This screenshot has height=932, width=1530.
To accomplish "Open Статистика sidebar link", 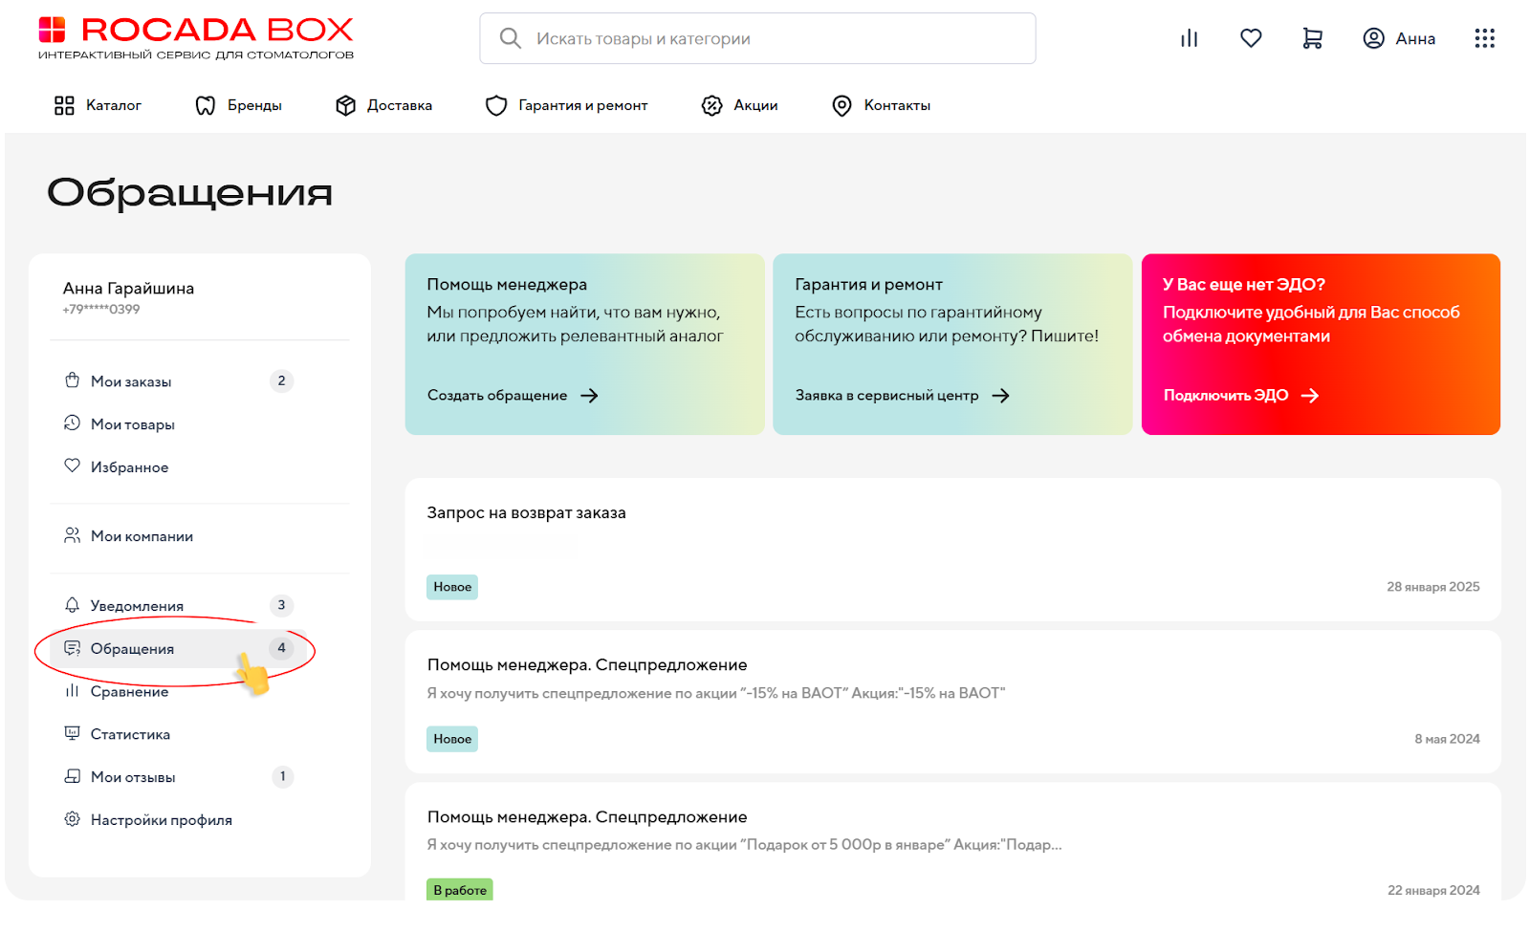I will [130, 735].
